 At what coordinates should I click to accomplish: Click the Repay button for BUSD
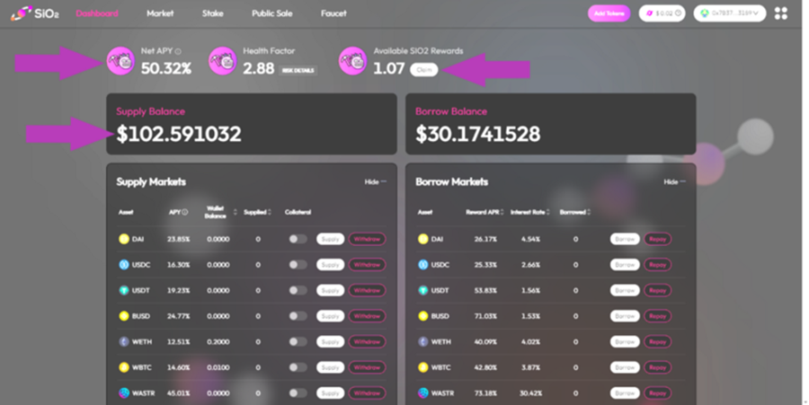click(x=657, y=316)
